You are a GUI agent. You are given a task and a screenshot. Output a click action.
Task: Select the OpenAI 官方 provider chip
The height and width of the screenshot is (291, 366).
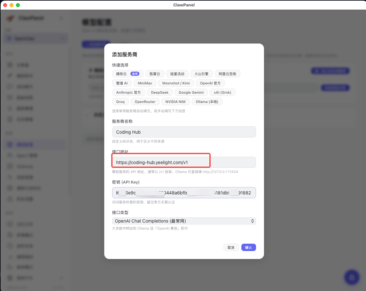click(x=210, y=83)
